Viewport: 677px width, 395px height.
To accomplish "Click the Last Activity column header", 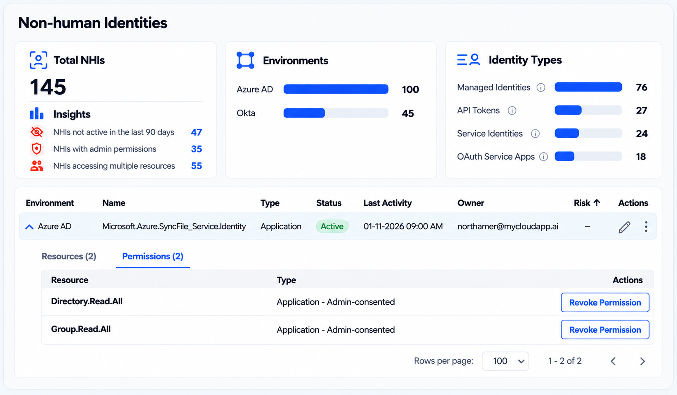I will click(x=388, y=203).
